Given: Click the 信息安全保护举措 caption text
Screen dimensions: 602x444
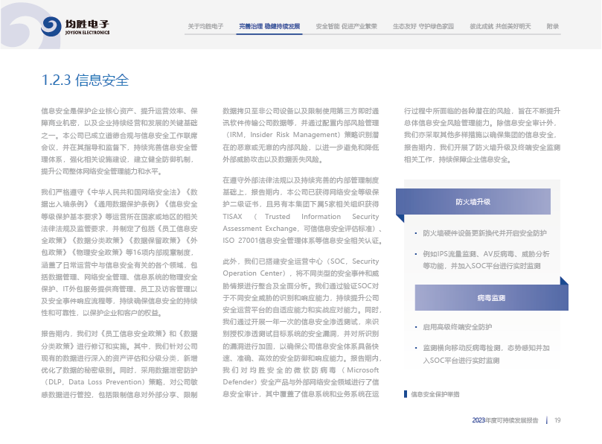Looking at the screenshot, I should (435, 393).
